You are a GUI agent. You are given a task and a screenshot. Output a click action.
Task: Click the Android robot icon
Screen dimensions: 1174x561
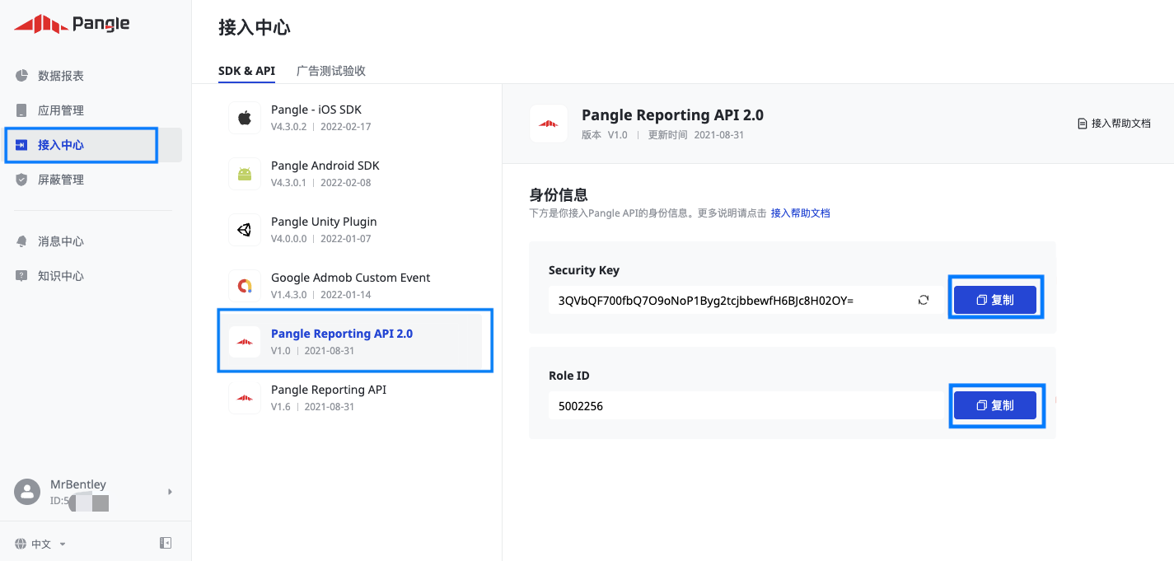tap(245, 174)
